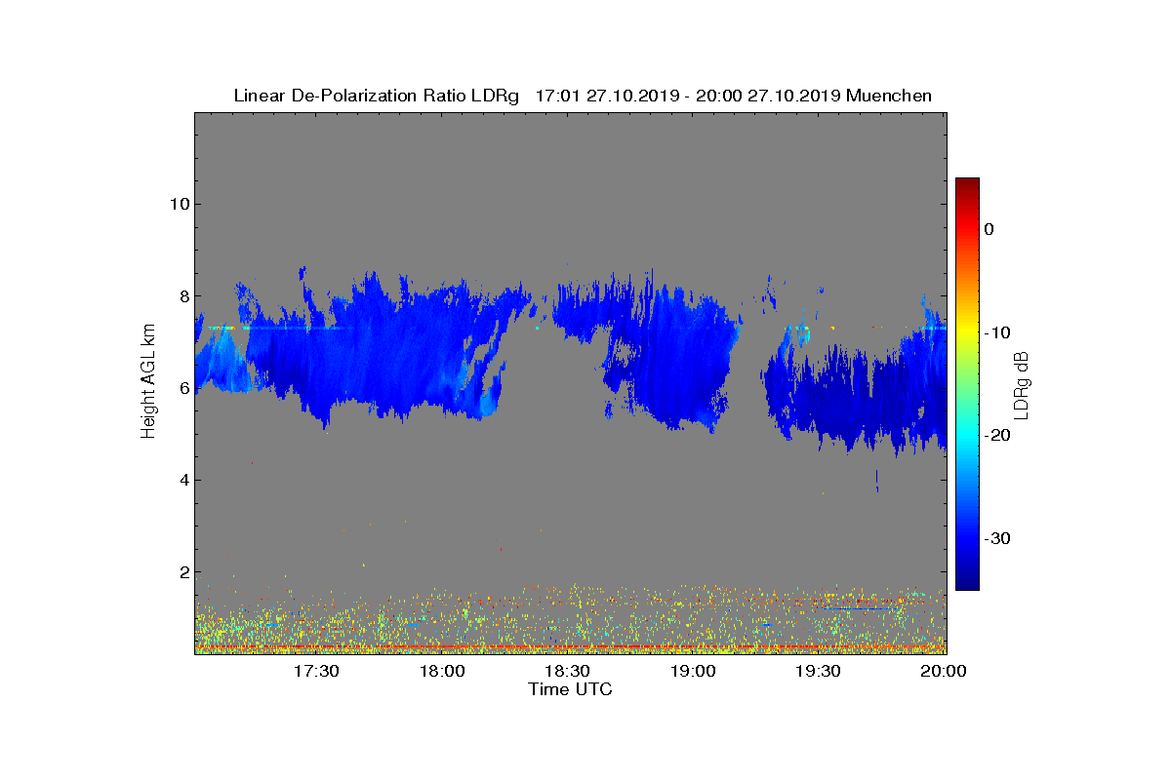The width and height of the screenshot is (1171, 780).
Task: Click the colorbar -30 label
Action: [x=995, y=538]
